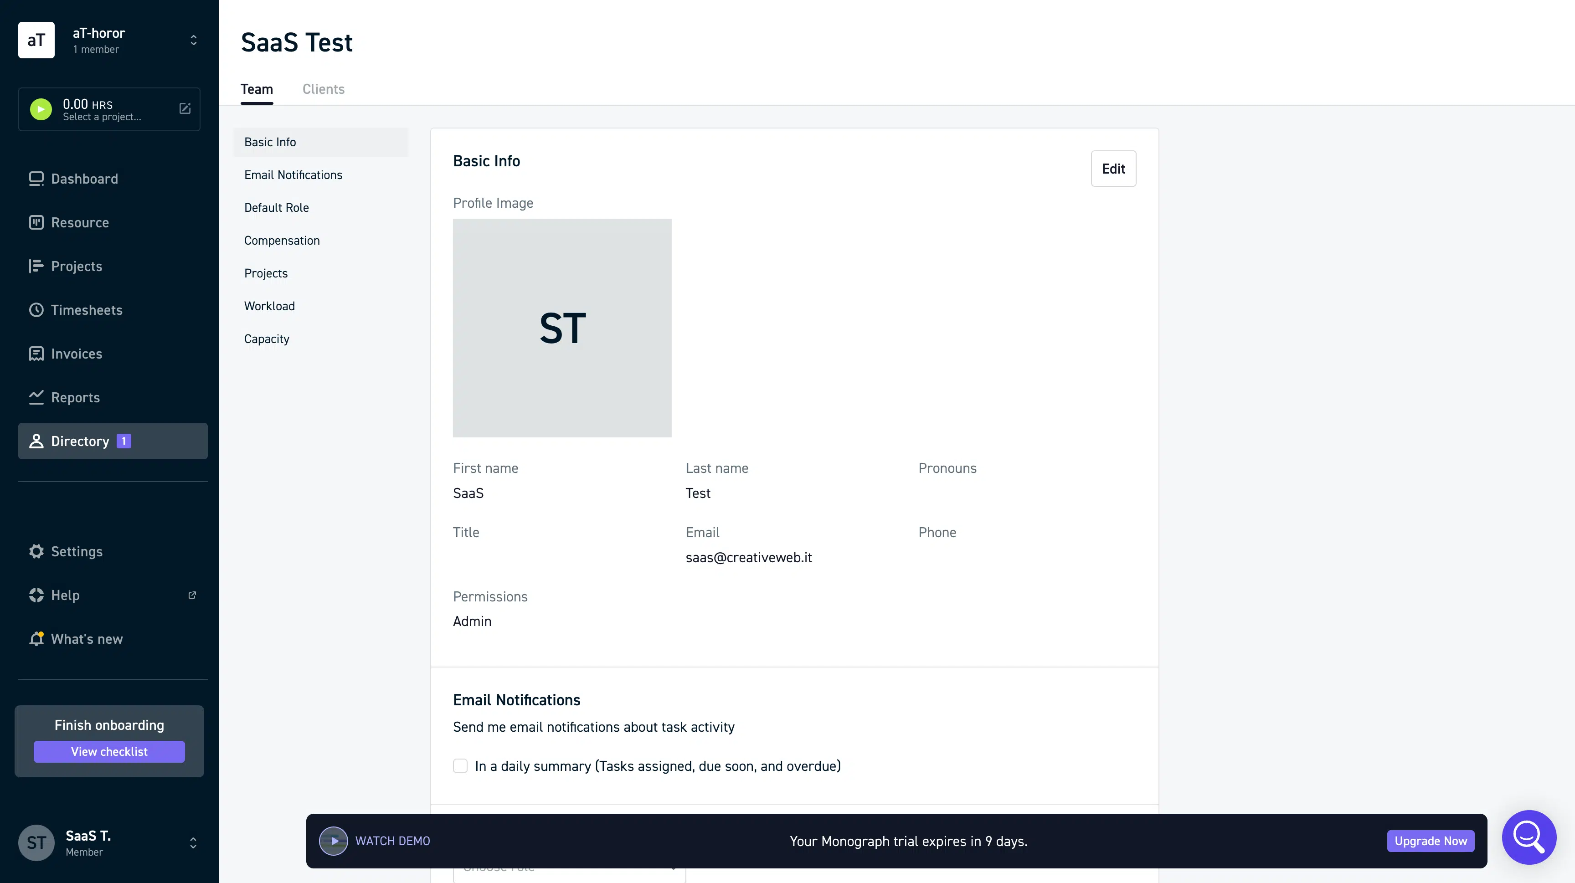The image size is (1575, 883).
Task: Open the Projects icon in the sidebar
Action: pyautogui.click(x=36, y=266)
